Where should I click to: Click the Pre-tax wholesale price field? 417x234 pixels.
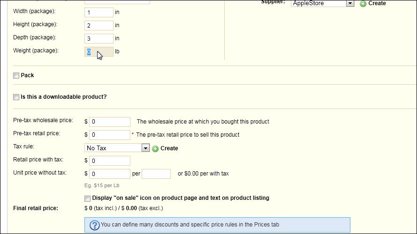110,122
